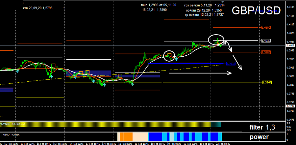Image resolution: width=296 pixels, height=145 pixels.
Task: Click the MOMENT_FILTER indicator name
Action: pyautogui.click(x=12, y=124)
